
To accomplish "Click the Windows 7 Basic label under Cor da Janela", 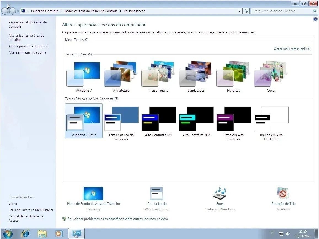I will [x=157, y=209].
